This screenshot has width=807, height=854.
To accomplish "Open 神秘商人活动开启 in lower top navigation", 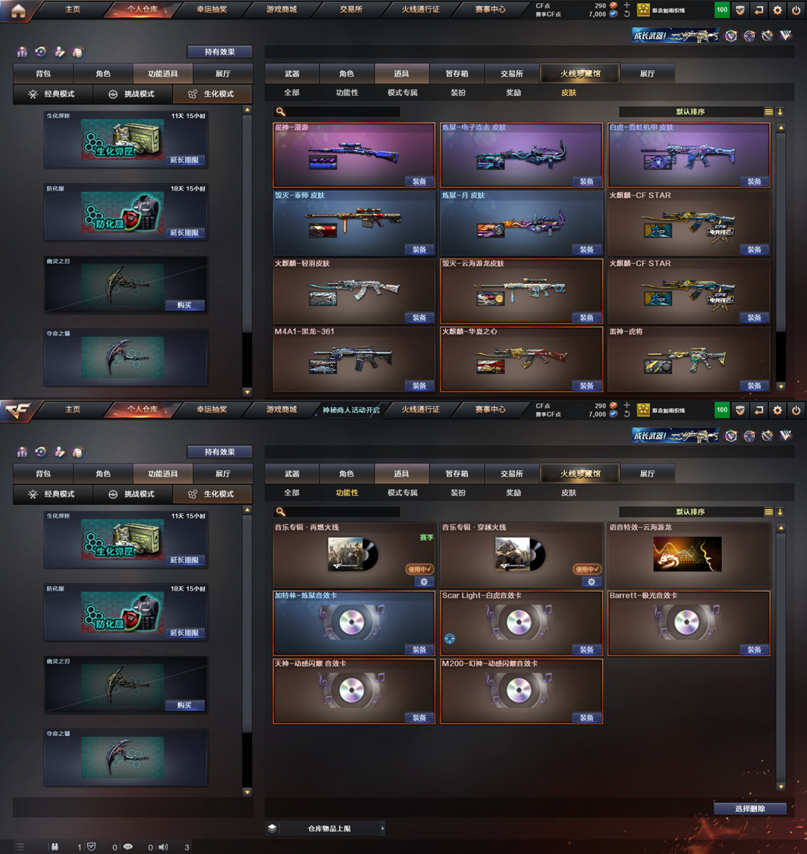I will 351,410.
